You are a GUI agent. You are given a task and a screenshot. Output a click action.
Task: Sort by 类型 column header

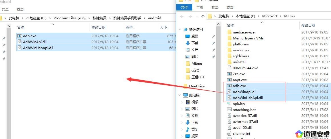tap(129, 28)
